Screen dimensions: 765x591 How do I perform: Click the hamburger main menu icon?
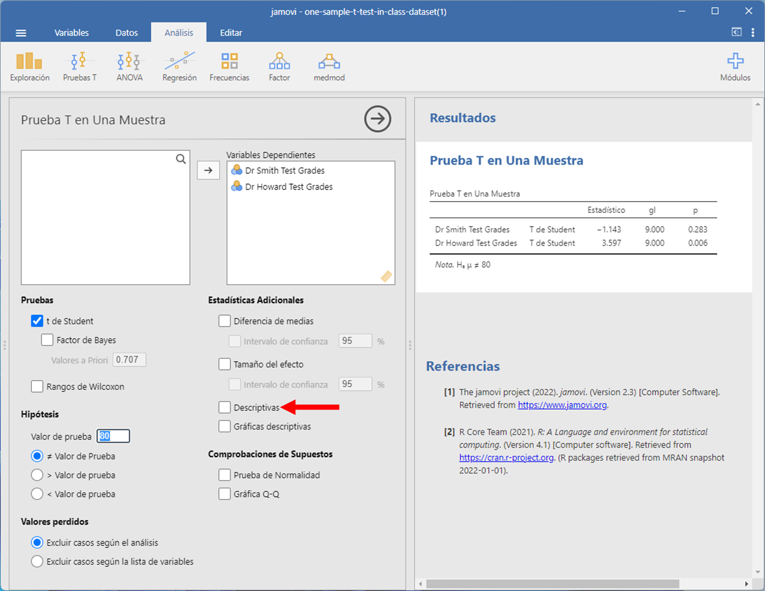tap(21, 33)
